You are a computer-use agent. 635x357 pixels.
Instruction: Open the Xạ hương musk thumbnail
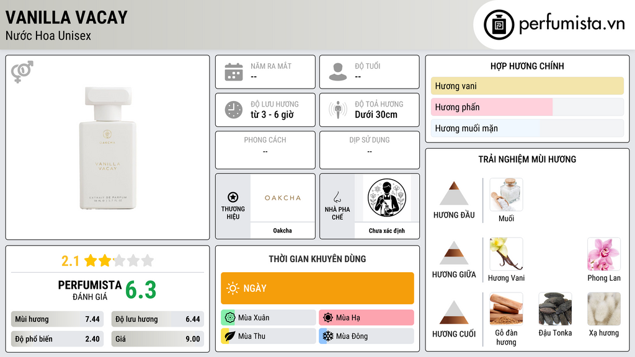(x=604, y=309)
